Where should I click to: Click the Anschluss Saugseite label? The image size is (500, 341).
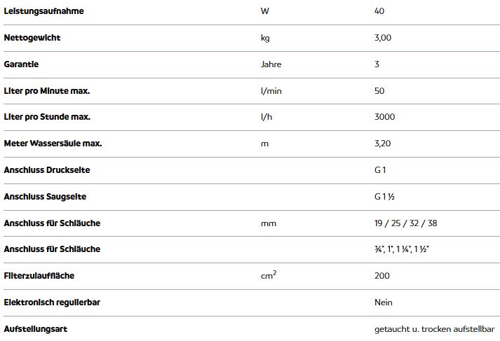(45, 197)
